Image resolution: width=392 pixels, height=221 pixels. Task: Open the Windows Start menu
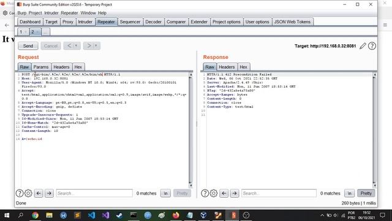pos(7,215)
